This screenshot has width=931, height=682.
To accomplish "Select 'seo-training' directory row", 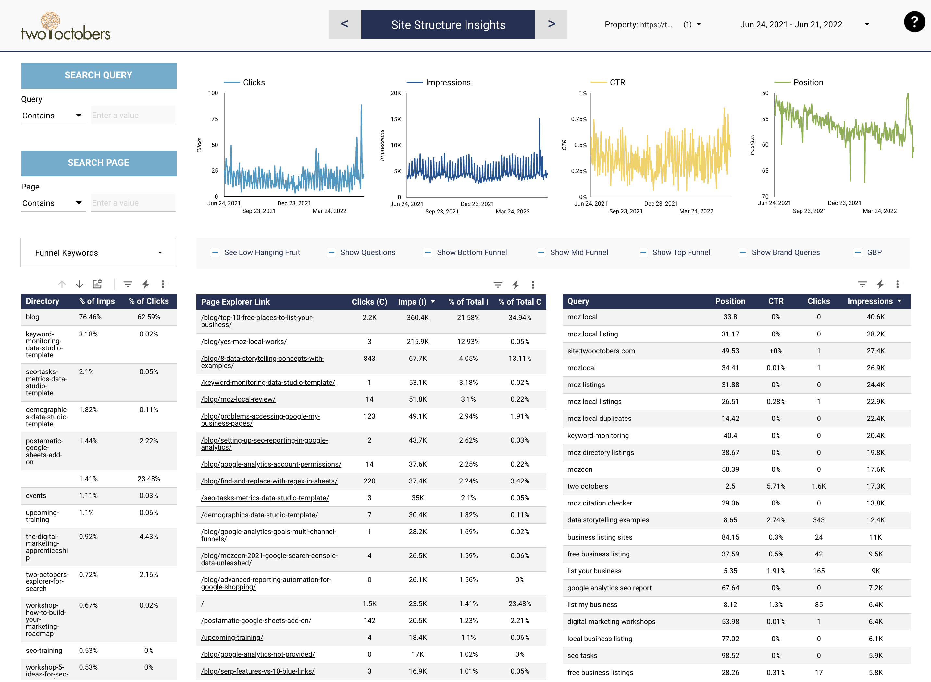I will [99, 651].
